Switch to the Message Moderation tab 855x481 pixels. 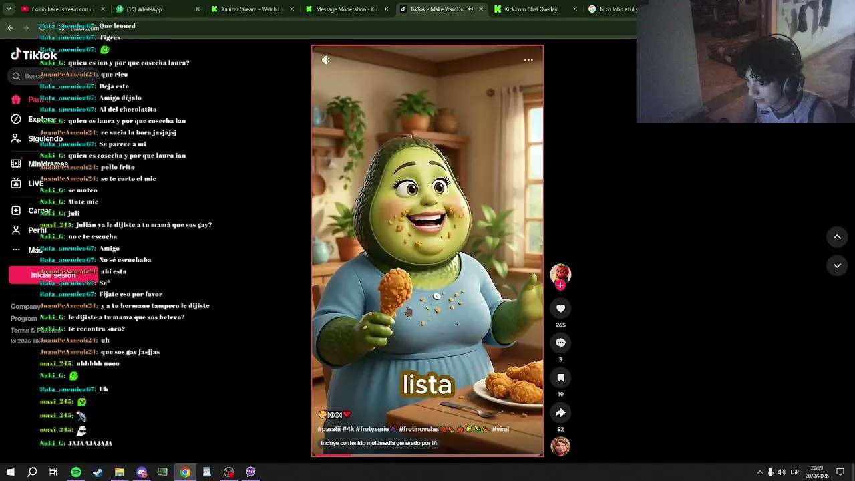(x=347, y=9)
